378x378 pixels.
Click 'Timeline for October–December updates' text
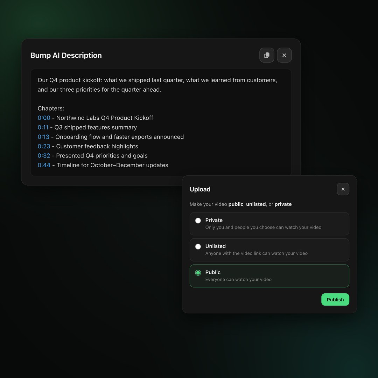click(112, 165)
